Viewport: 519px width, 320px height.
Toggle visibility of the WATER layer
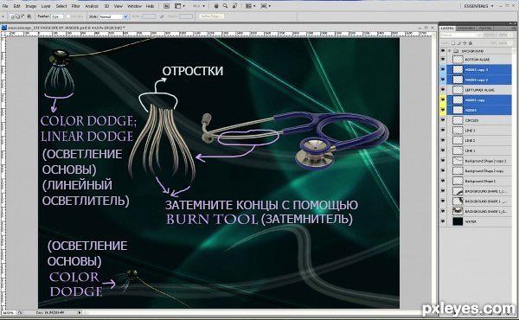(x=443, y=221)
